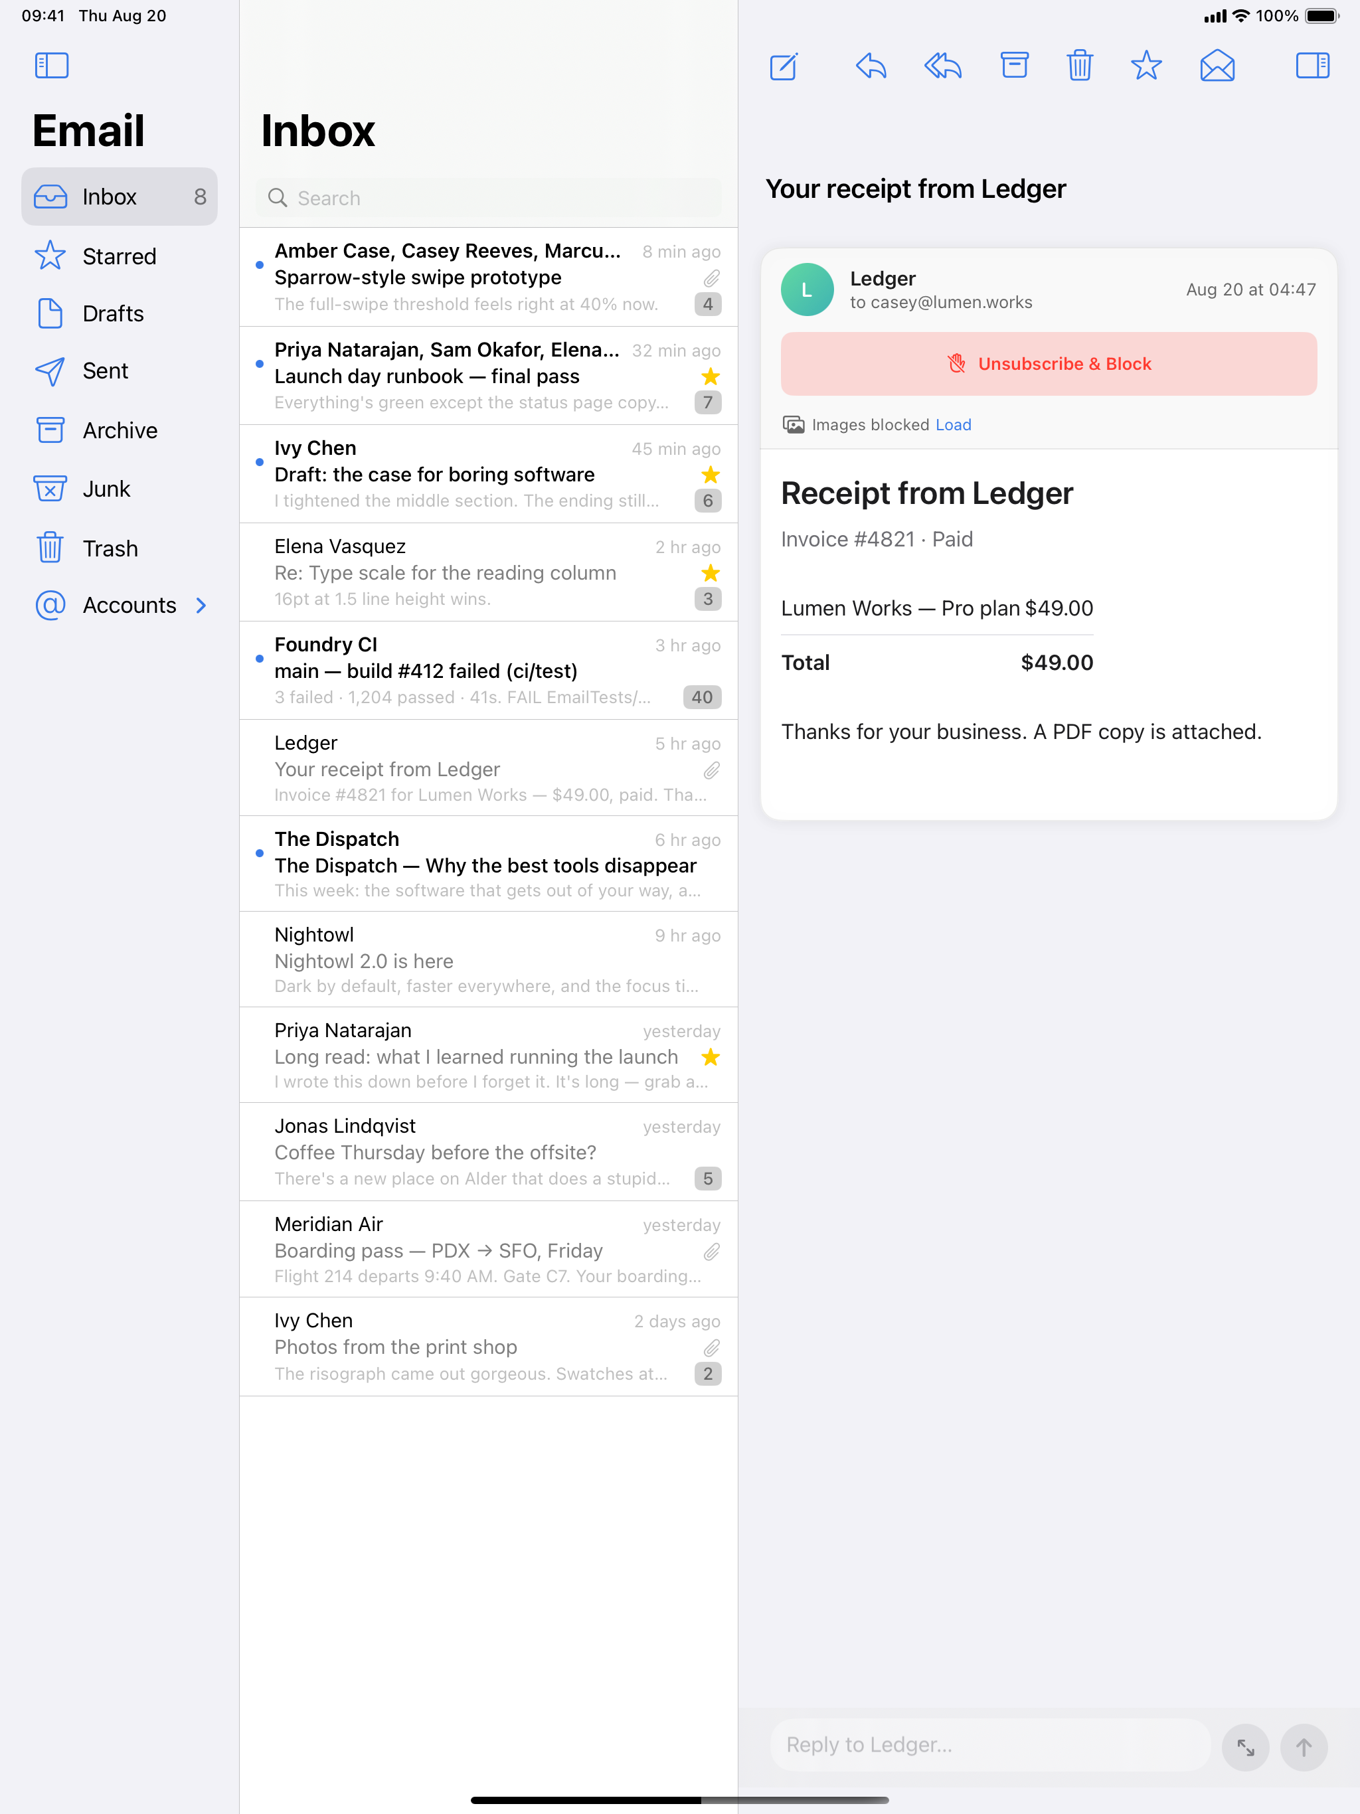This screenshot has height=1814, width=1360.
Task: Click Unsubscribe & Block button
Action: click(1049, 363)
